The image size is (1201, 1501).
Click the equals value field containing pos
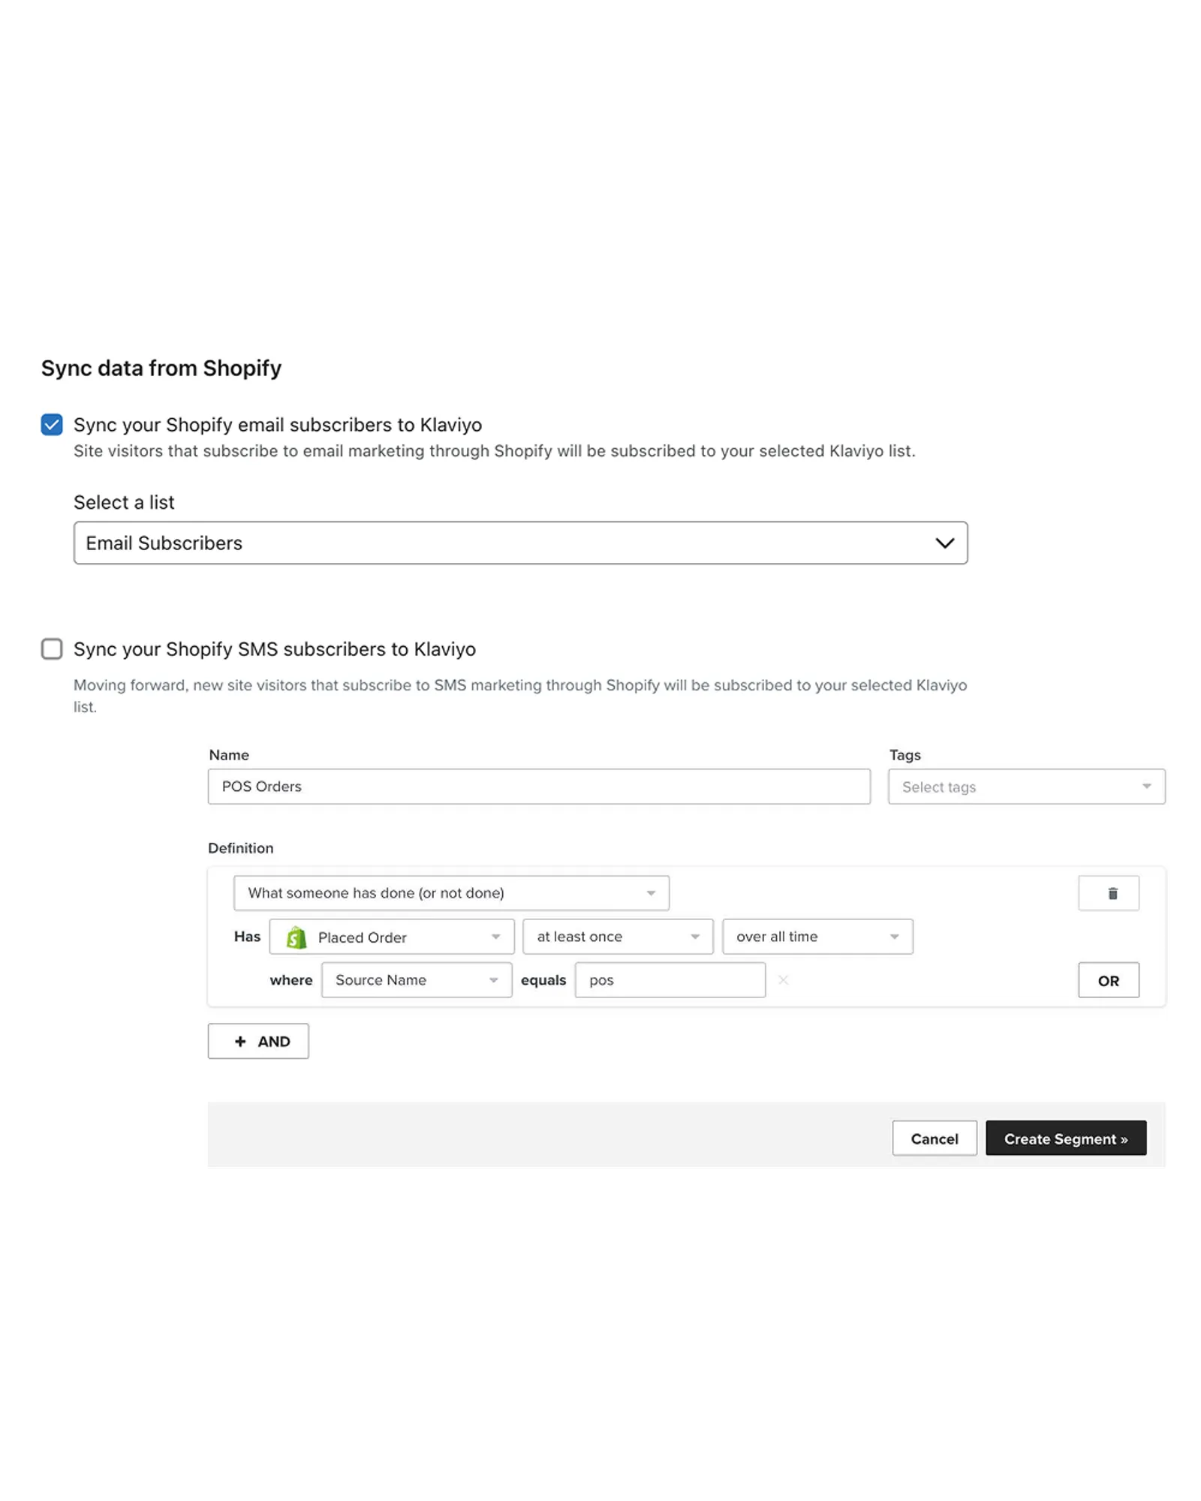click(670, 979)
